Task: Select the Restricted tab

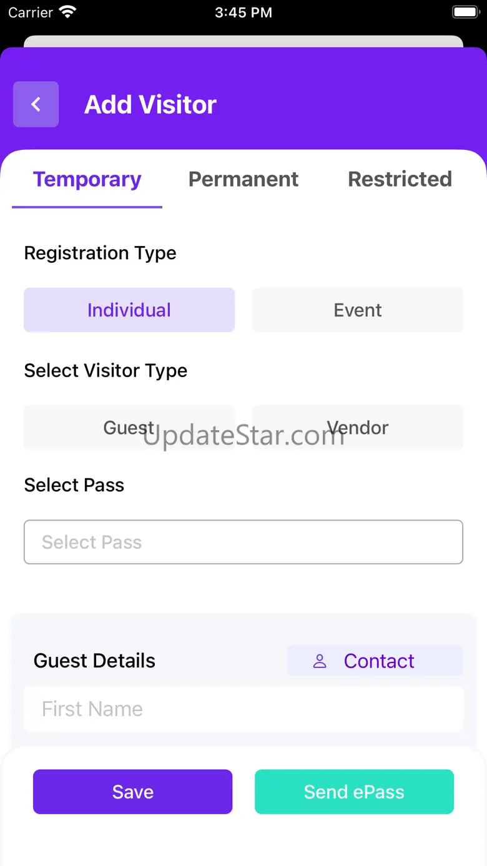Action: click(x=400, y=180)
